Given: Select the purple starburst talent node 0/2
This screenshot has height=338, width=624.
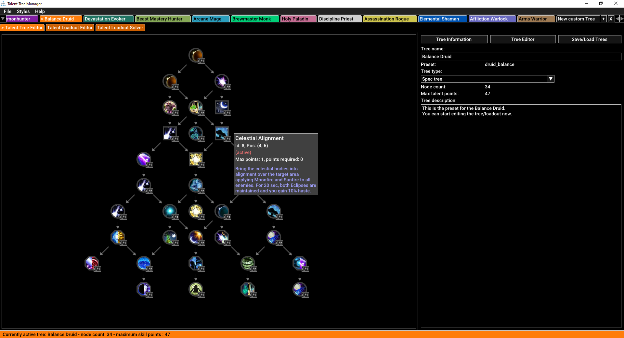Looking at the screenshot, I should coord(222,81).
